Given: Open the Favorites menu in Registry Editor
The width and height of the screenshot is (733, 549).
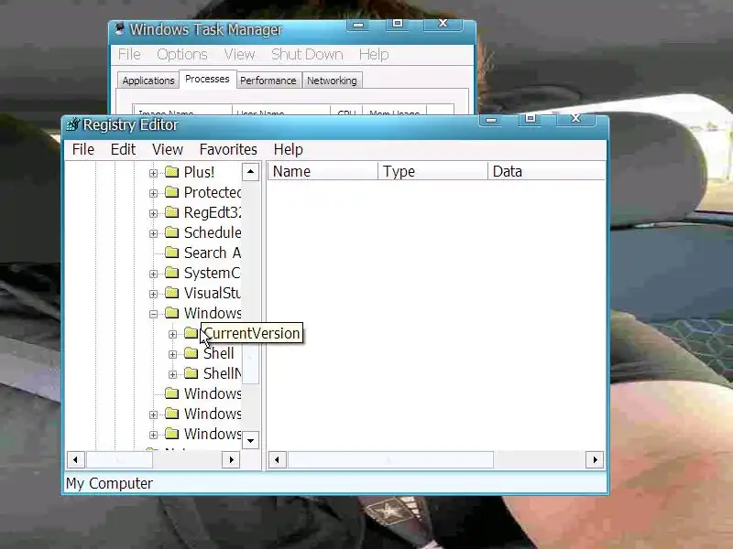Looking at the screenshot, I should [x=228, y=149].
